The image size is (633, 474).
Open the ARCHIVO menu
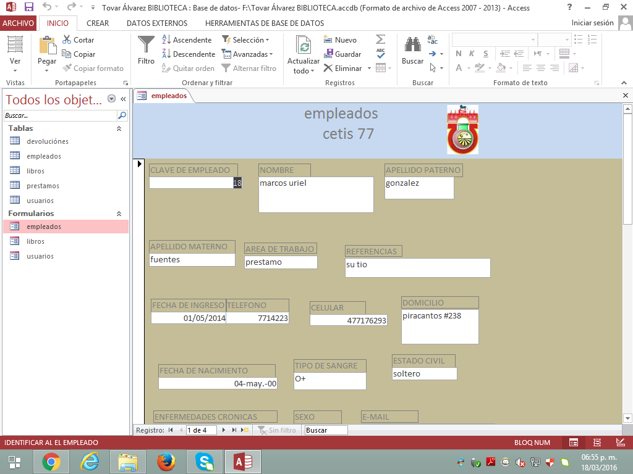point(19,23)
